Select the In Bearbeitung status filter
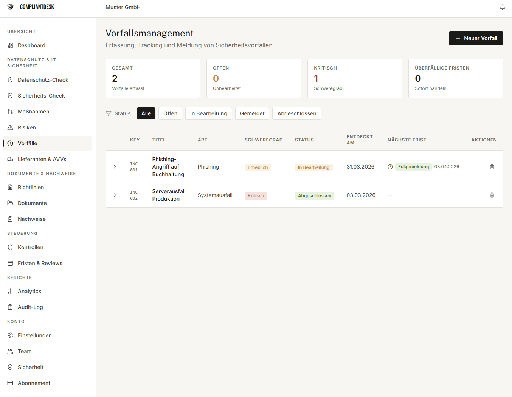 (x=208, y=113)
